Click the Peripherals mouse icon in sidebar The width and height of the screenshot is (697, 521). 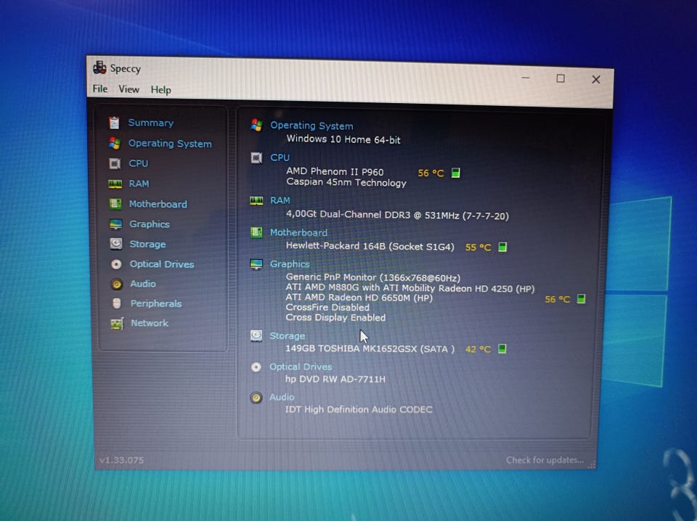point(117,303)
